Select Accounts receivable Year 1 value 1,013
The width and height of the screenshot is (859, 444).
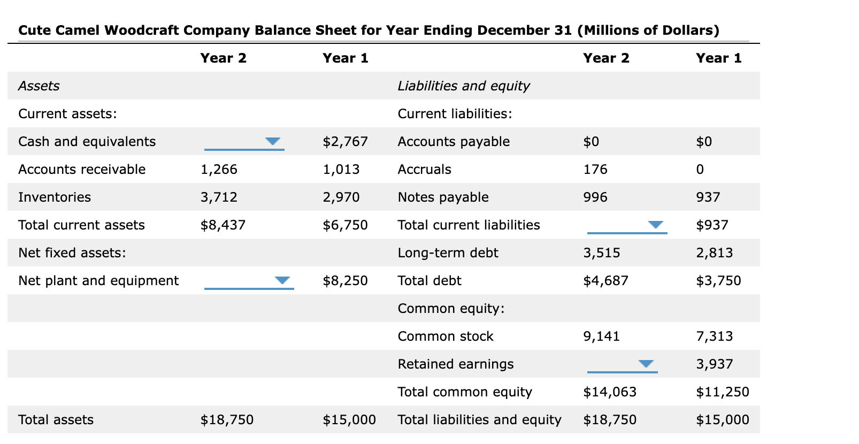(x=341, y=170)
